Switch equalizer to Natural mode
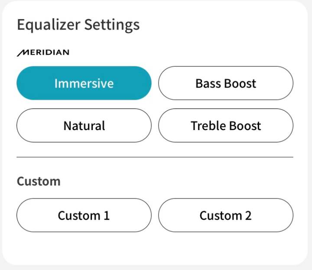Image resolution: width=312 pixels, height=270 pixels. pyautogui.click(x=84, y=125)
